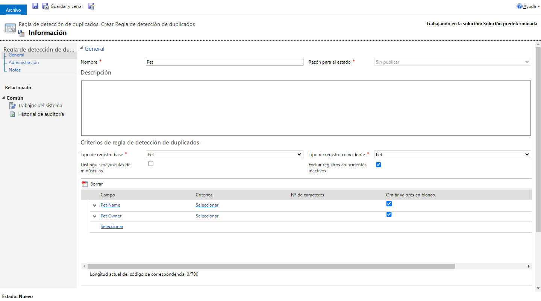The height and width of the screenshot is (301, 541).
Task: Open Historial de auditoría
Action: [41, 114]
